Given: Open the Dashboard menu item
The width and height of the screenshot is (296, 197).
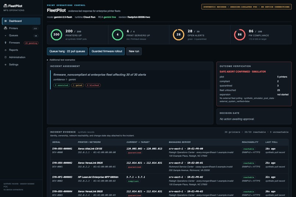Looking at the screenshot, I should pos(21,21).
